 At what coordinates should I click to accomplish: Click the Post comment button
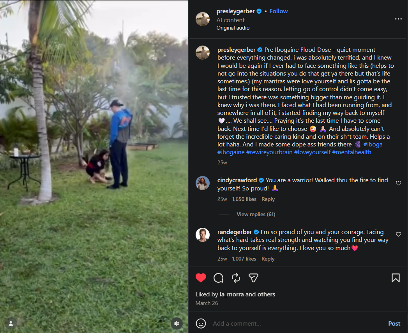(394, 323)
